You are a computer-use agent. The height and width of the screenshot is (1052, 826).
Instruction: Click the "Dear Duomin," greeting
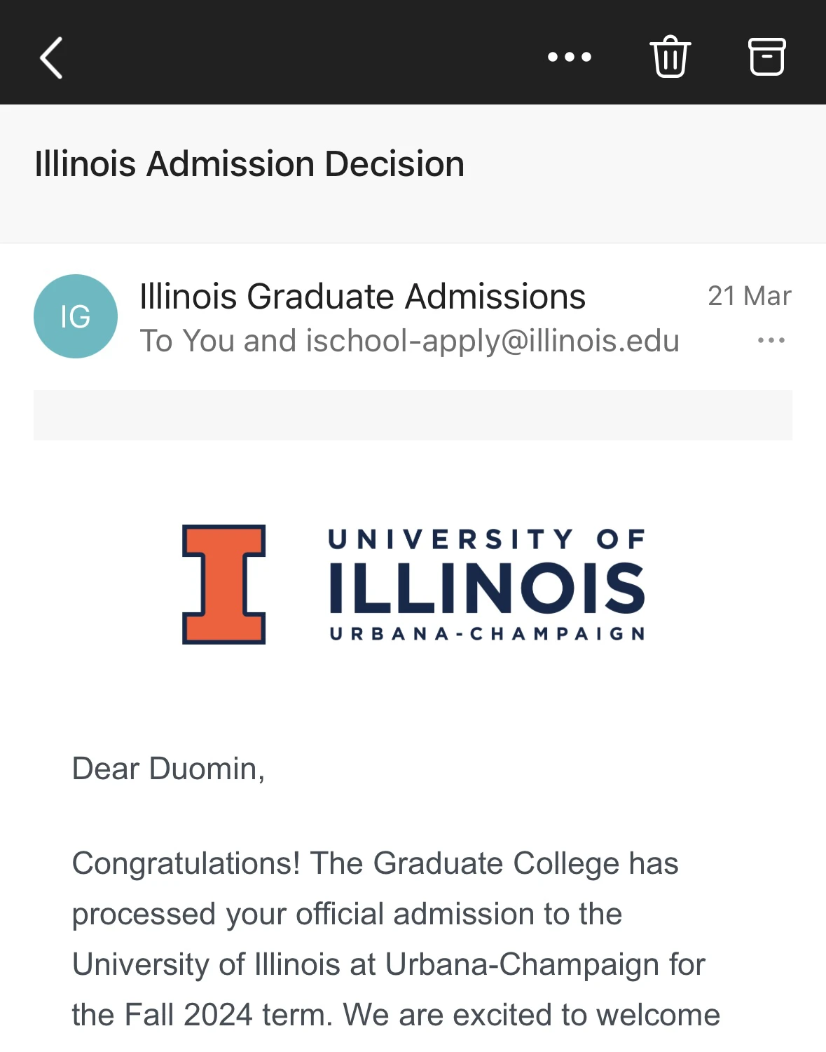click(x=168, y=769)
